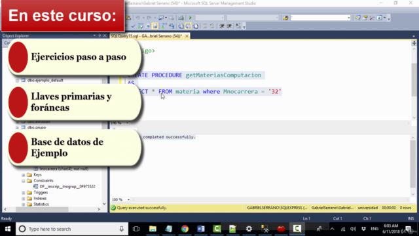This screenshot has height=236, width=419.
Task: Click the Redo arrow in the toolbar
Action: coord(149,18)
